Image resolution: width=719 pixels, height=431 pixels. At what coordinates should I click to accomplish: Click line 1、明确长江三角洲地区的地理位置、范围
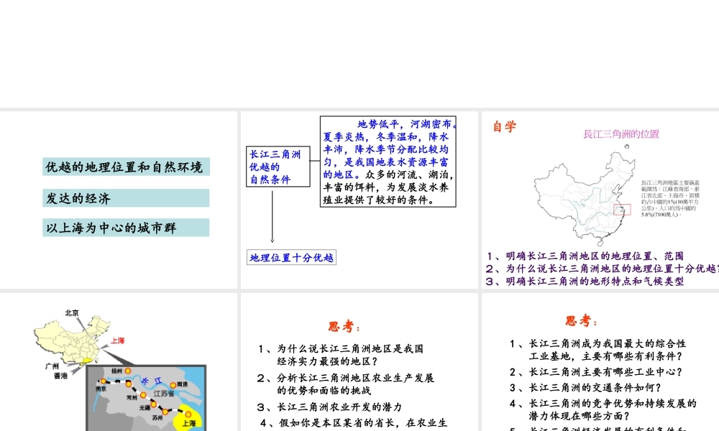click(585, 256)
